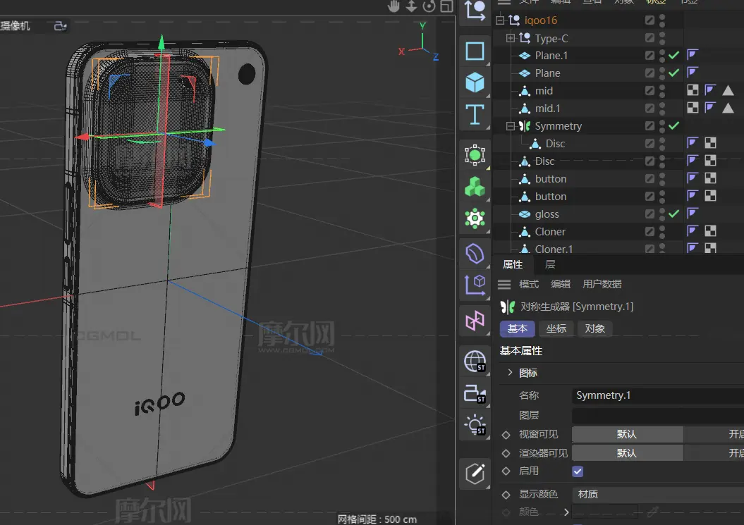Open the green gear effector tool
744x525 pixels.
475,218
